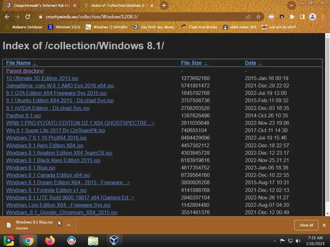330x247 pixels.
Task: Bookmark this page with the star icon
Action: [258, 17]
